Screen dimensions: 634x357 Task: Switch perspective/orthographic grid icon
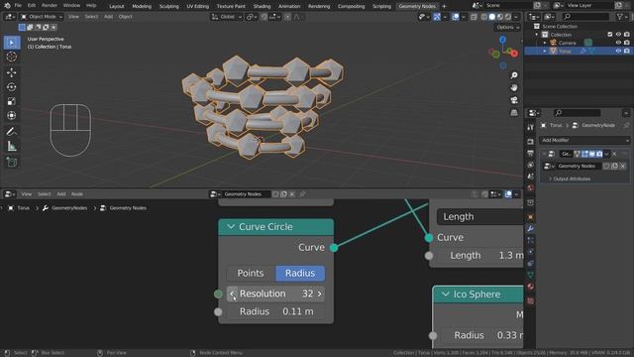coord(514,112)
